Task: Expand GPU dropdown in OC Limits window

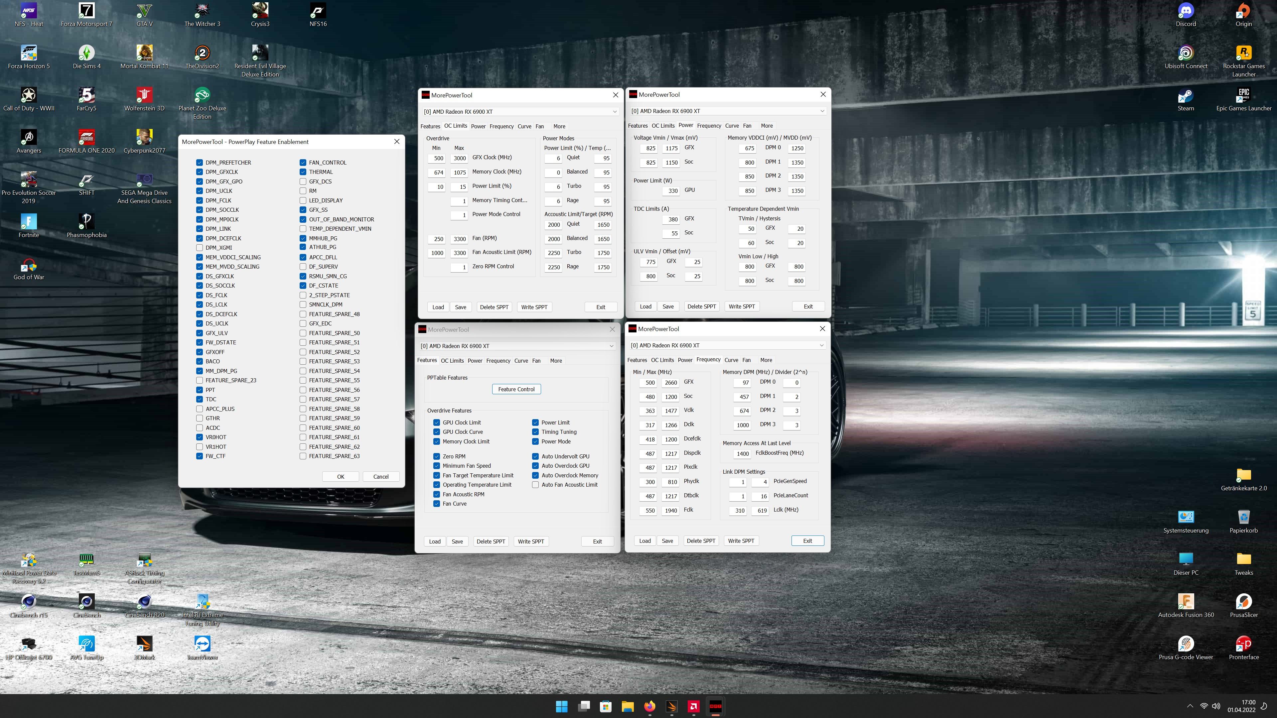Action: pos(615,111)
